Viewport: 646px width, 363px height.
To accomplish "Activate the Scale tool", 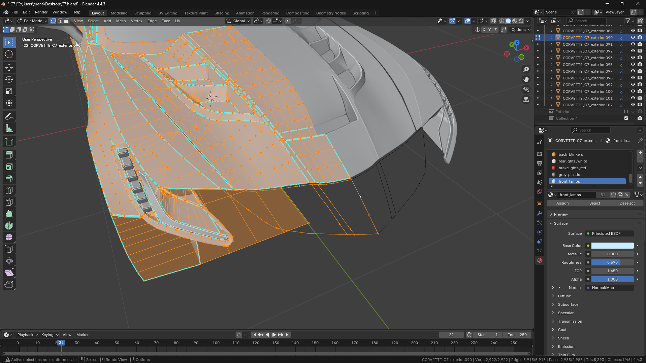I will click(x=9, y=91).
